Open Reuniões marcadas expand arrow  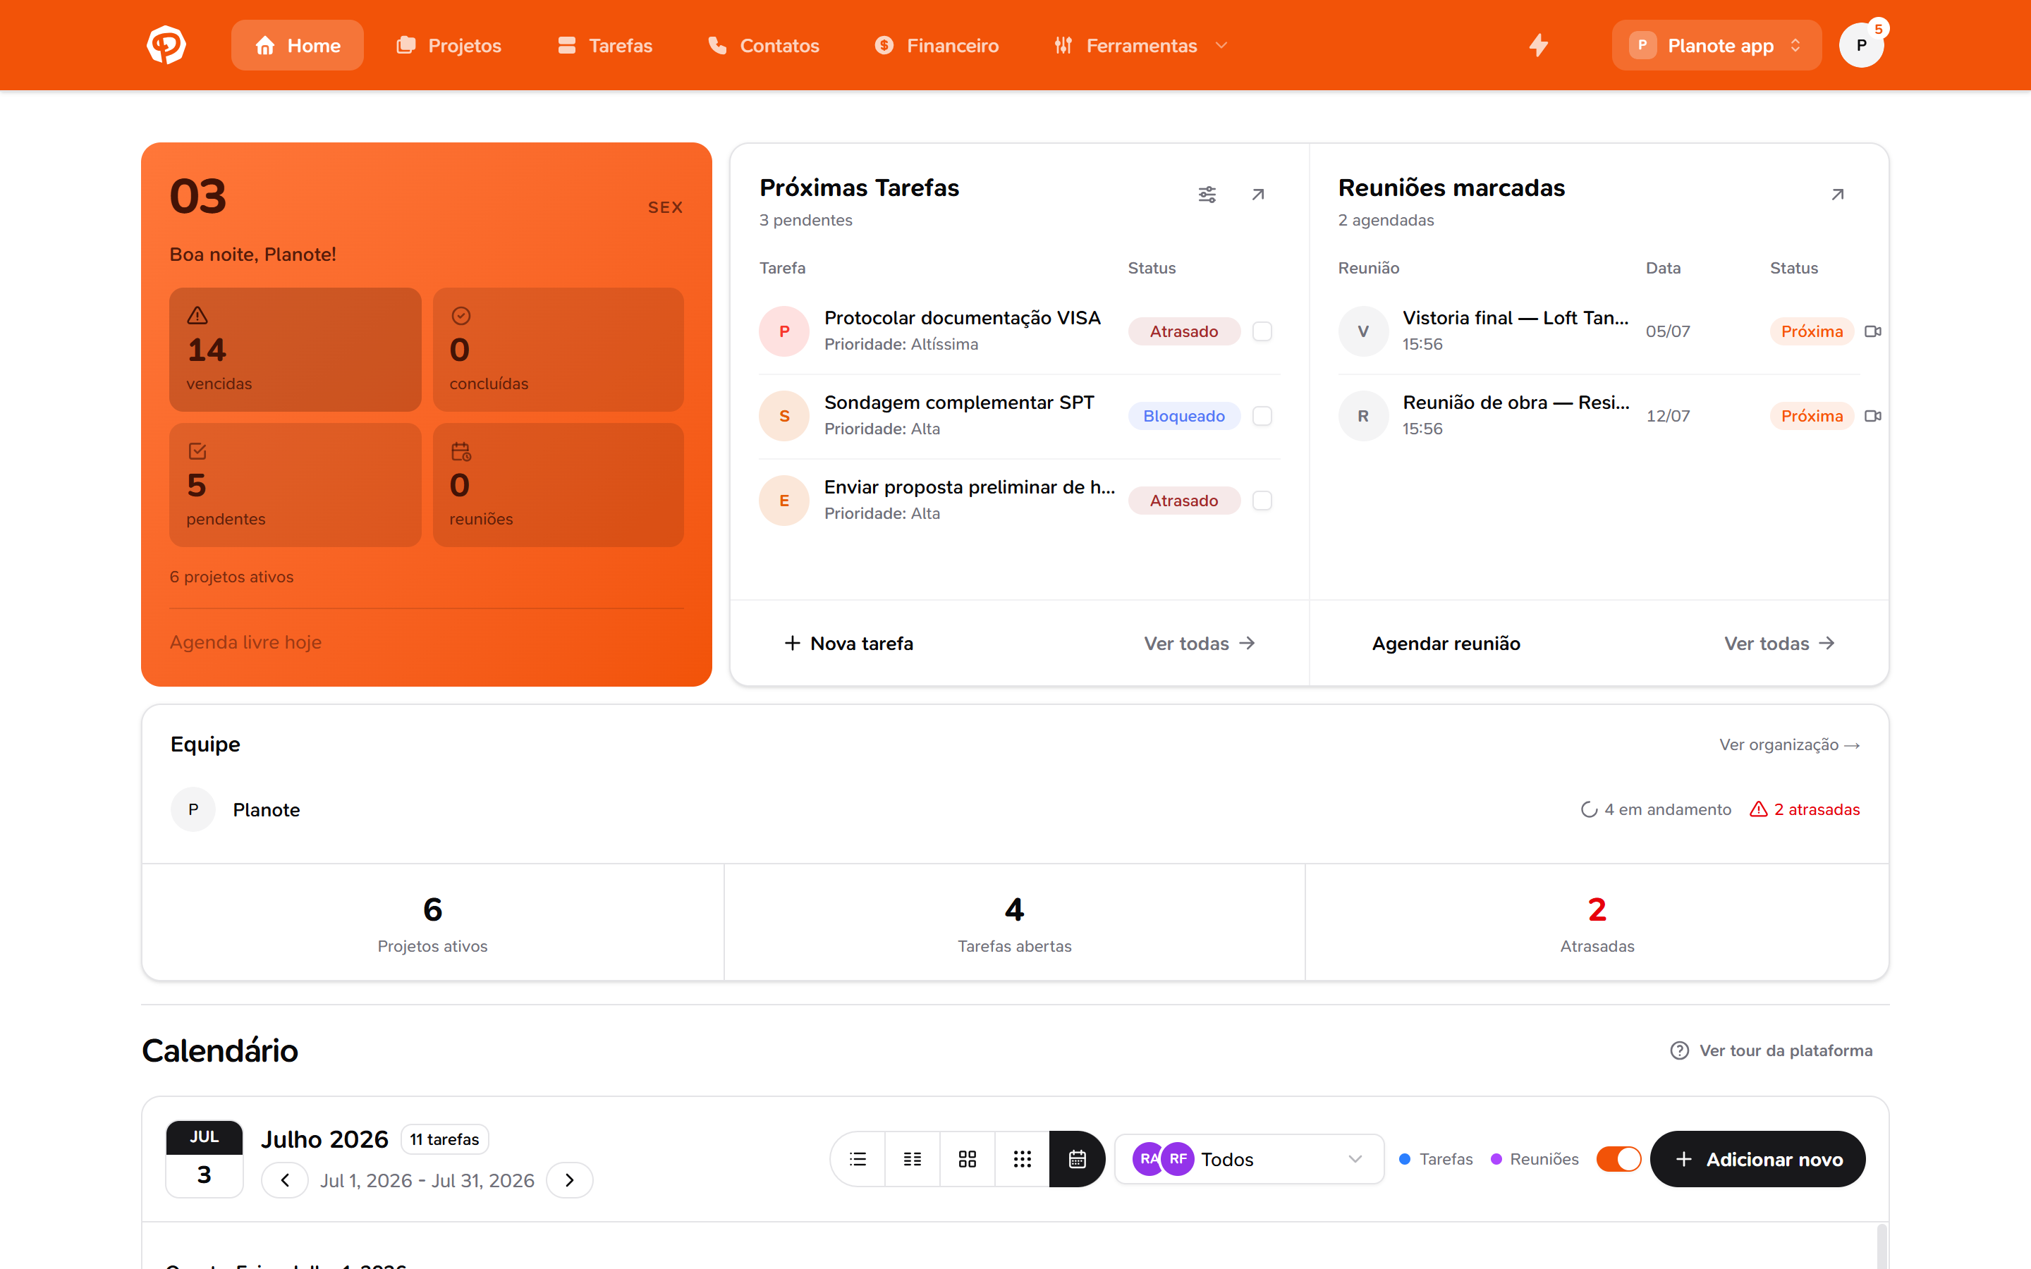[x=1837, y=195]
